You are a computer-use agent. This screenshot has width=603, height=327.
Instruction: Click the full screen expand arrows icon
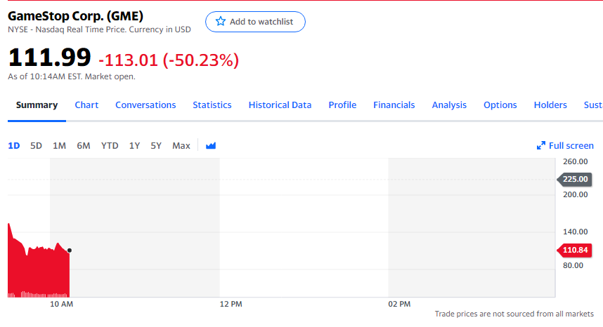pyautogui.click(x=541, y=145)
